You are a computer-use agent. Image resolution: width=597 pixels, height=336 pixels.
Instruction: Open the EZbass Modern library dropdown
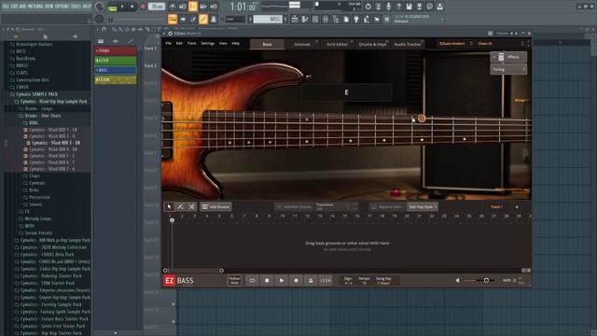pyautogui.click(x=455, y=44)
